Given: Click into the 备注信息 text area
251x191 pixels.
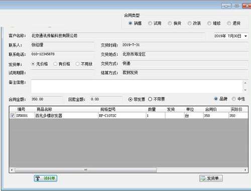Looking at the screenshot, I should (x=137, y=86).
